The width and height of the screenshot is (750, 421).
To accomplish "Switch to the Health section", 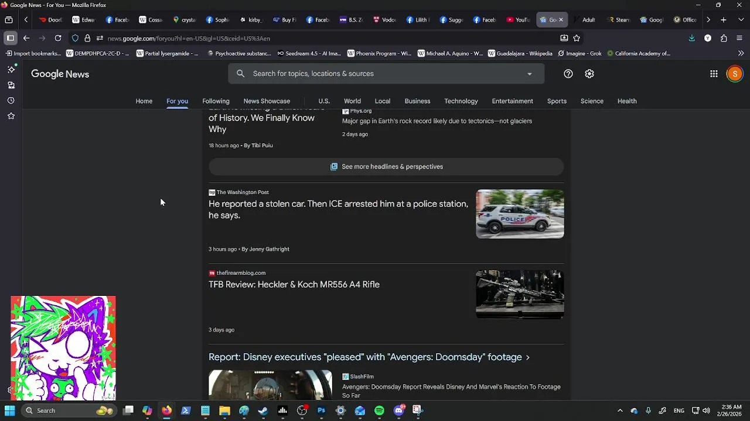I will click(x=627, y=101).
